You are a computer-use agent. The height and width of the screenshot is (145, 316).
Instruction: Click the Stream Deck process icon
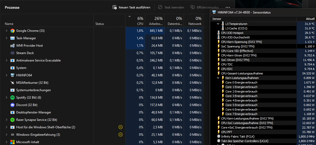[12, 53]
